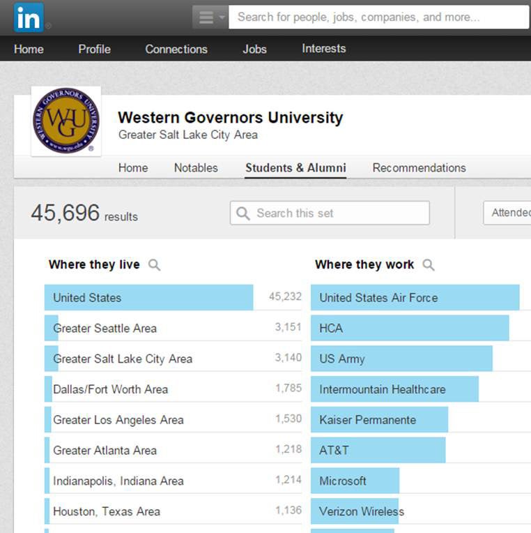The height and width of the screenshot is (533, 531).
Task: Open the search category dropdown menu
Action: click(210, 17)
